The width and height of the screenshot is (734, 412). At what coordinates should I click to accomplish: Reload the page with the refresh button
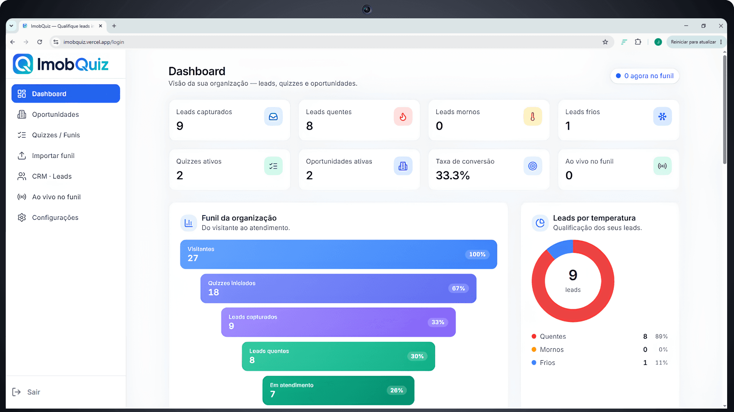(40, 42)
